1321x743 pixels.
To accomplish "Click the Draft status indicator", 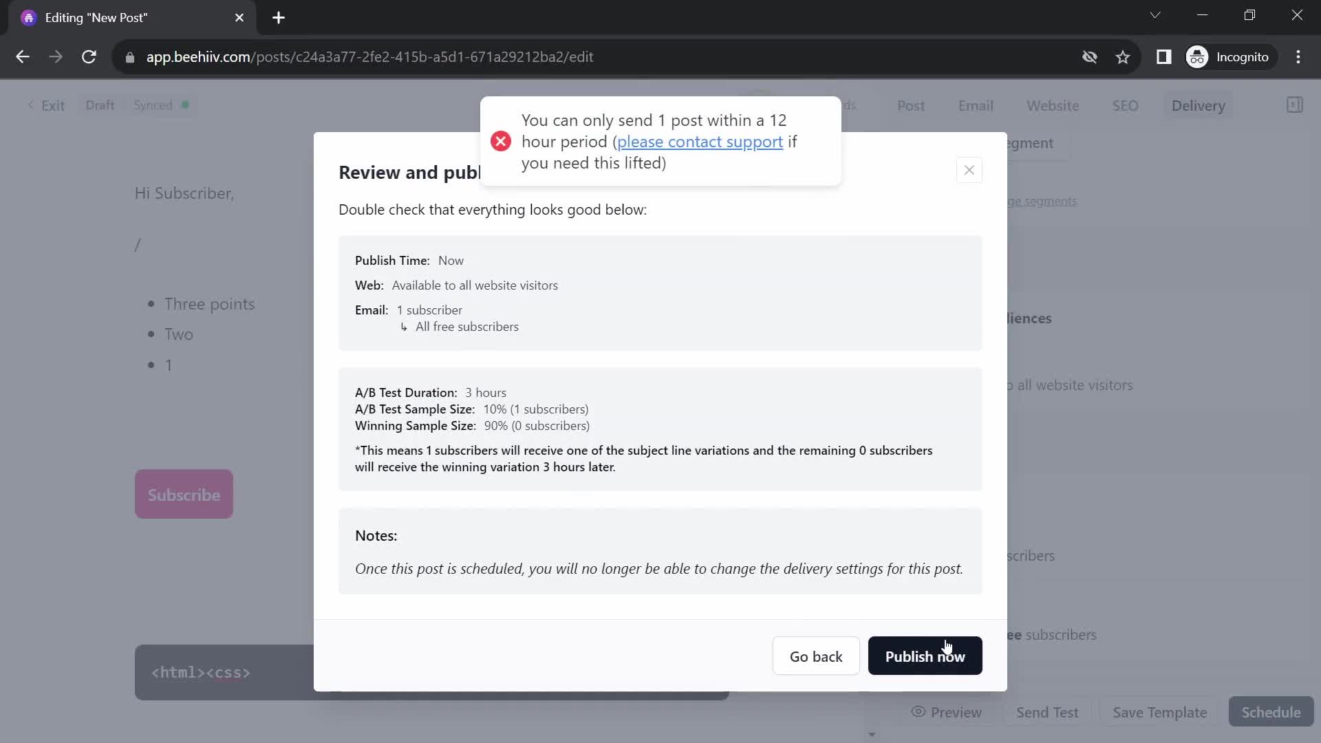I will (100, 105).
